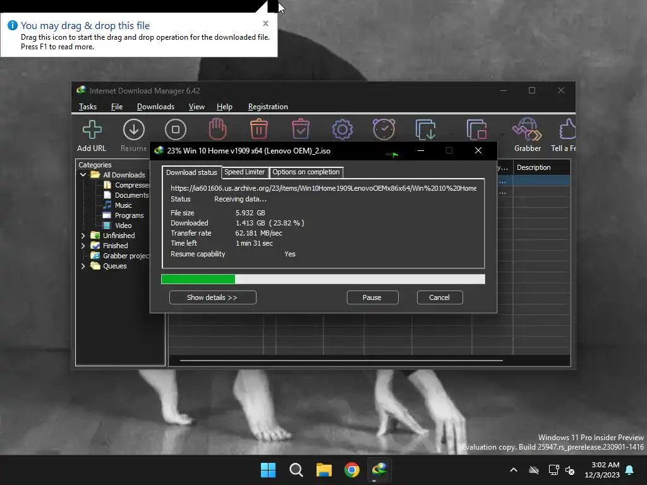Click the Tell a Friend thumbs-up icon
The image size is (647, 485).
[x=567, y=129]
